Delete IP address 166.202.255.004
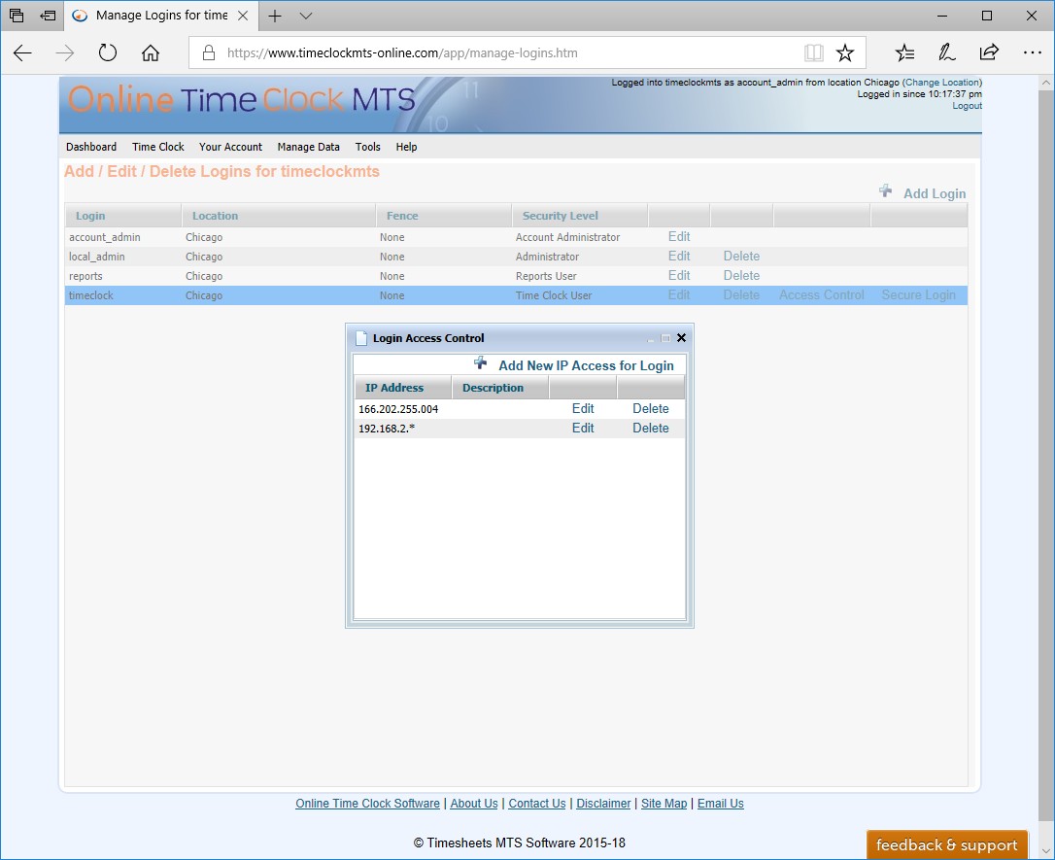The image size is (1055, 860). pyautogui.click(x=651, y=408)
